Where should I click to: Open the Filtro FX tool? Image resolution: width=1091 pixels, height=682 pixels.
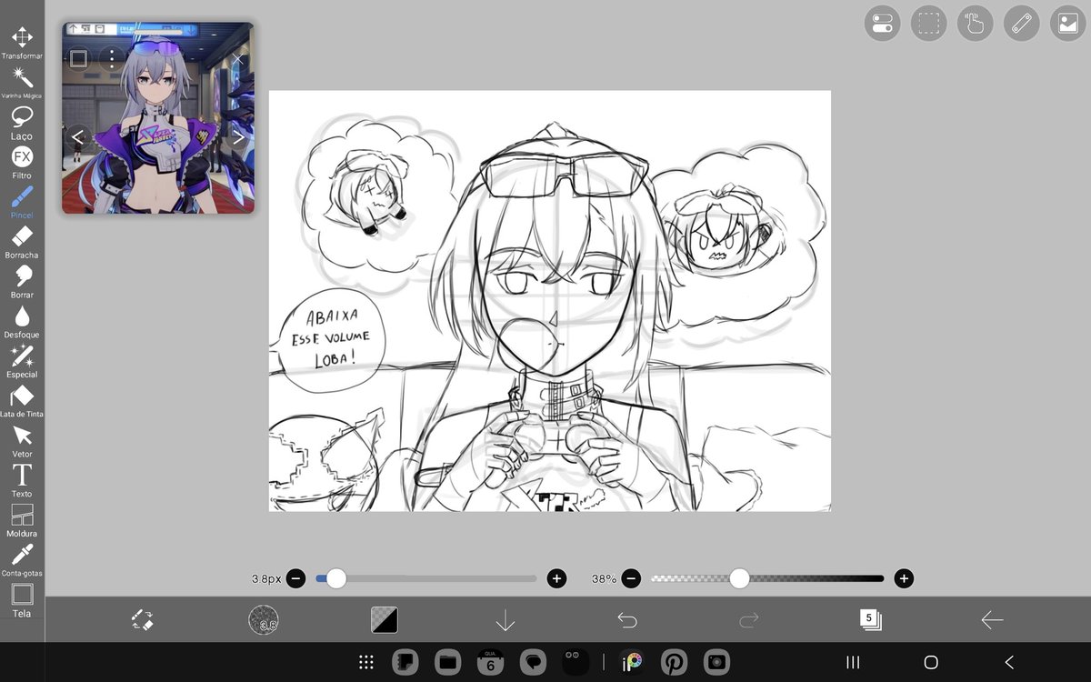[22, 162]
